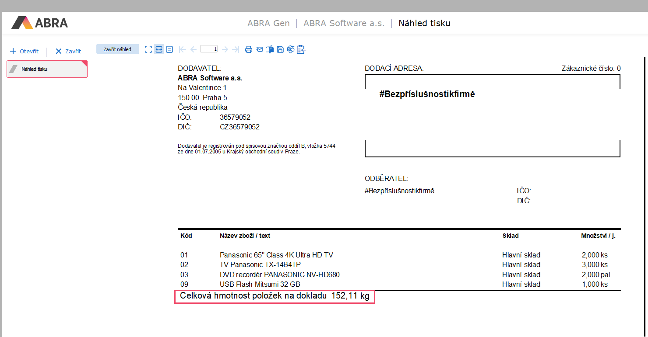Go to the first page

pyautogui.click(x=183, y=49)
